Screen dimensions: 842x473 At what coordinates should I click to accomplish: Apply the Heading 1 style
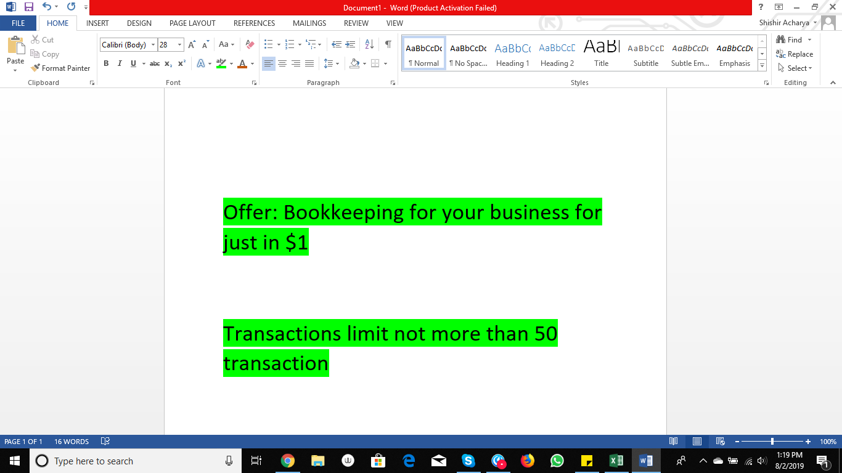point(513,52)
